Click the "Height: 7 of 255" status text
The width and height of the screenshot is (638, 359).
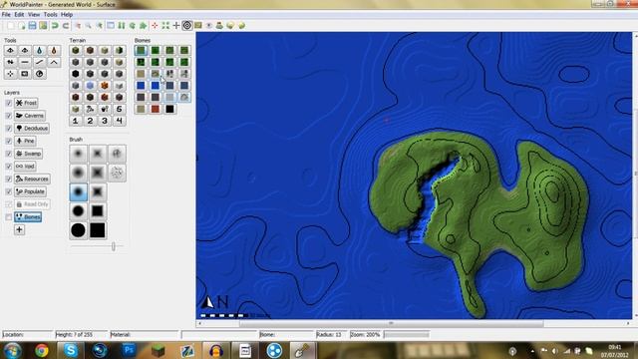click(x=74, y=335)
